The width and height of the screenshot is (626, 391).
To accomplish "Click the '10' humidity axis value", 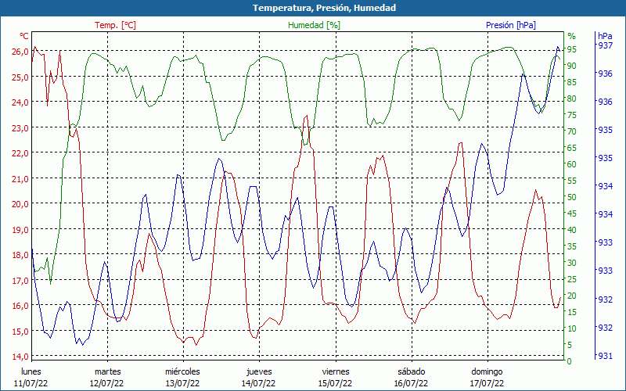I will coord(572,328).
